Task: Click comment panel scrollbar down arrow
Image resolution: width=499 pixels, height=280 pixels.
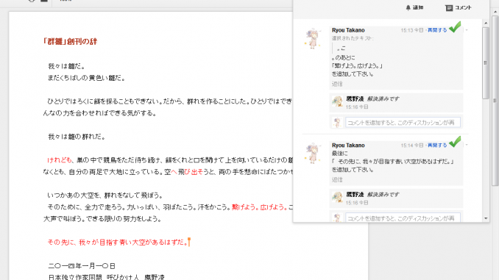Action: point(486,218)
